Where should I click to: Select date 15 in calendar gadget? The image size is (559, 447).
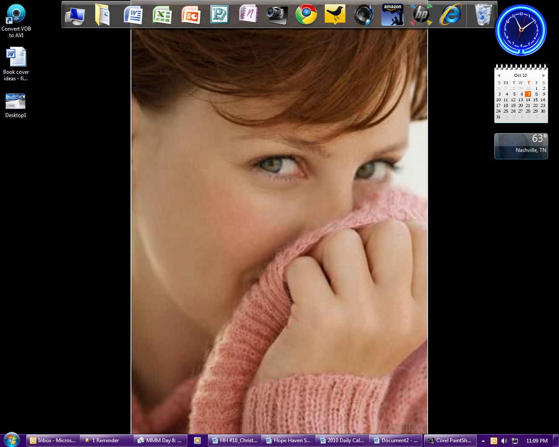point(535,100)
